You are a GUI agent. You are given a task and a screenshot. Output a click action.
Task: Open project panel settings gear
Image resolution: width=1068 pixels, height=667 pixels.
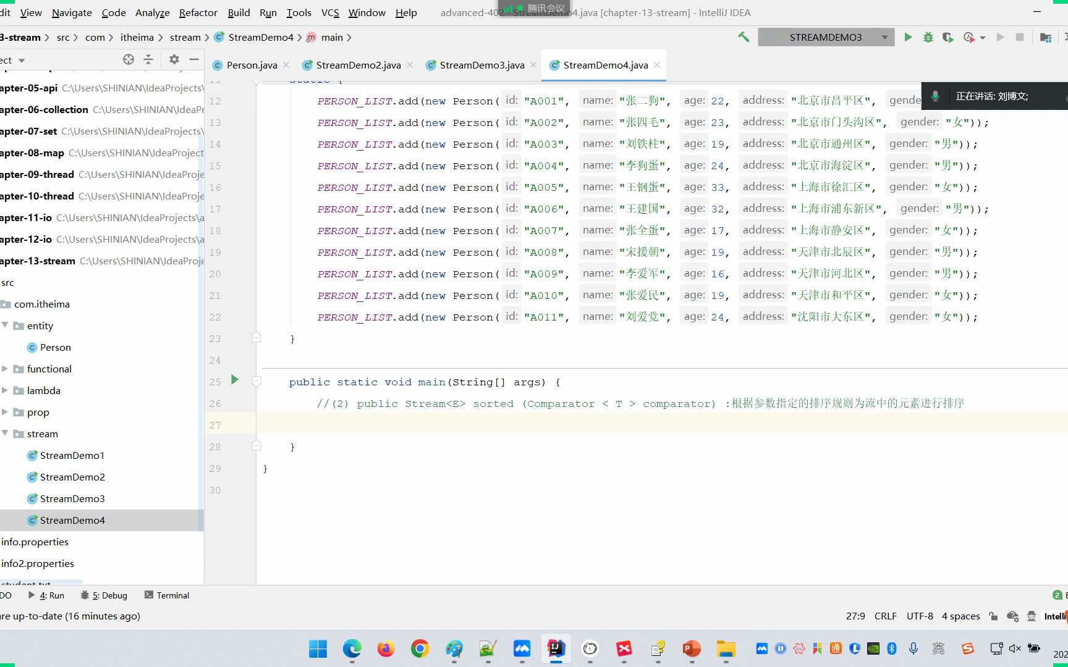[174, 59]
